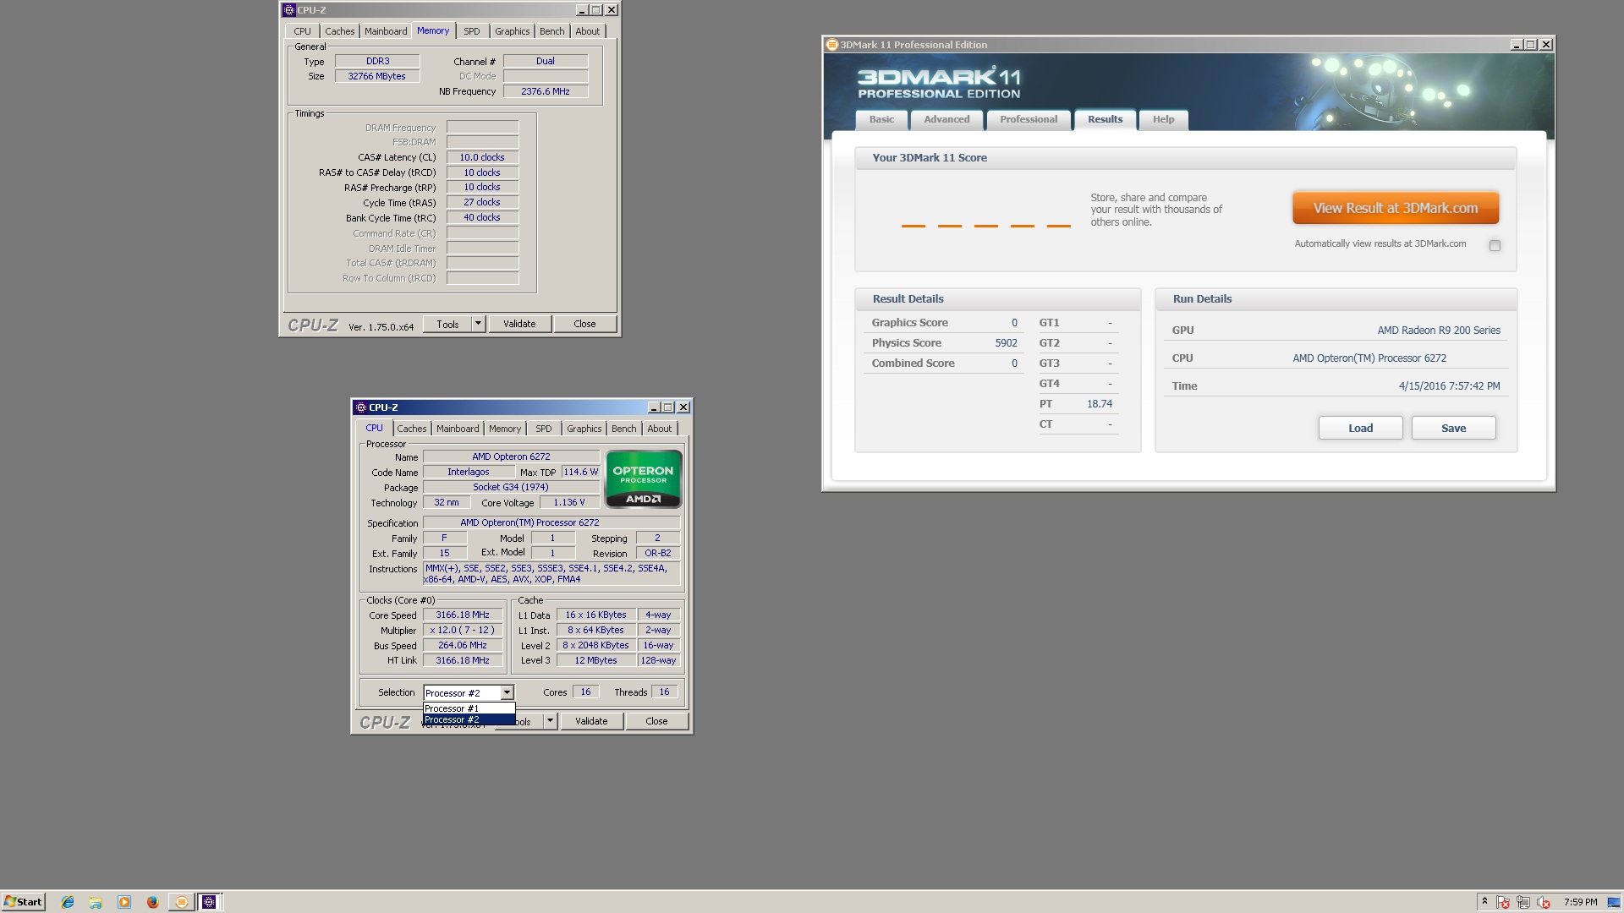
Task: Open Caches tab in Memory CPU-Z window
Action: click(340, 31)
